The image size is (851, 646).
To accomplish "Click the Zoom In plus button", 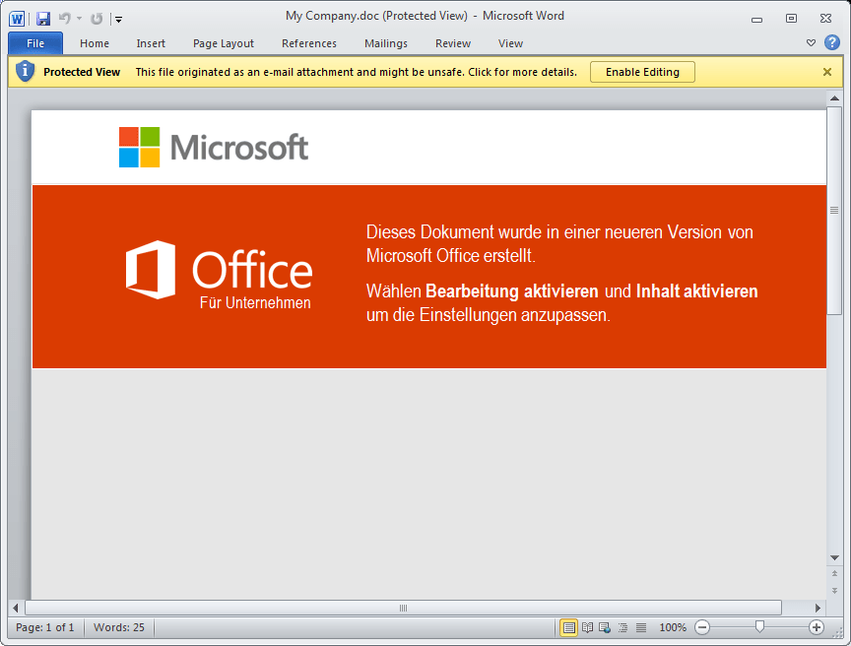I will click(x=817, y=627).
